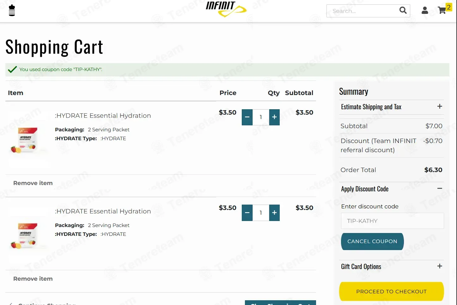Open the user account icon
This screenshot has height=305, width=457.
click(425, 10)
